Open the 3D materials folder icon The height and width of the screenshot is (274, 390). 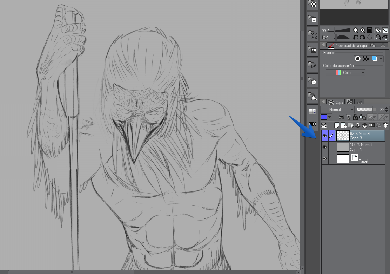pos(312,81)
